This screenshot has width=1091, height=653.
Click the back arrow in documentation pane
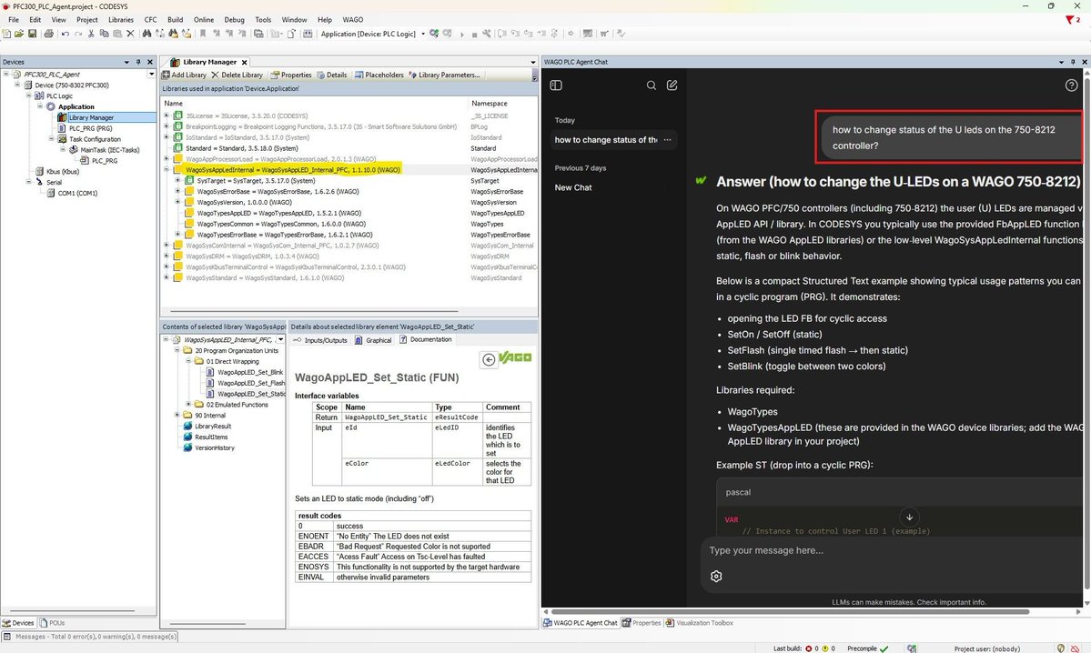click(x=489, y=359)
